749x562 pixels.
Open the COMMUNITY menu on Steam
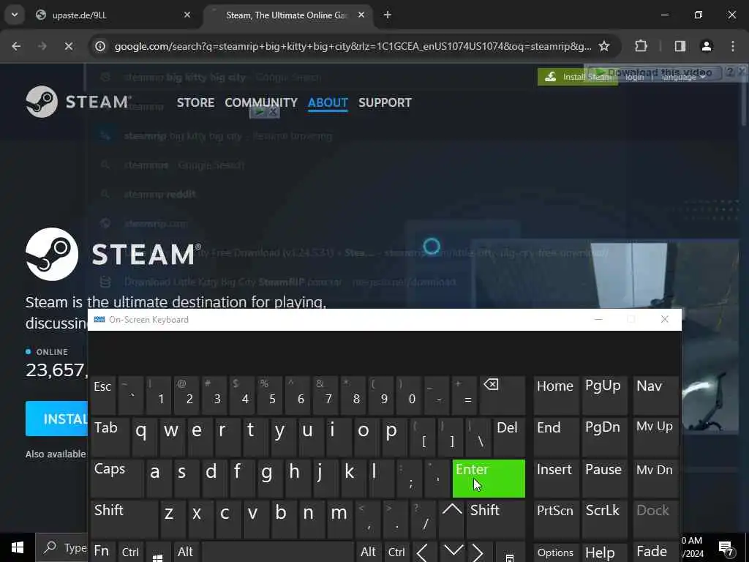tap(261, 102)
